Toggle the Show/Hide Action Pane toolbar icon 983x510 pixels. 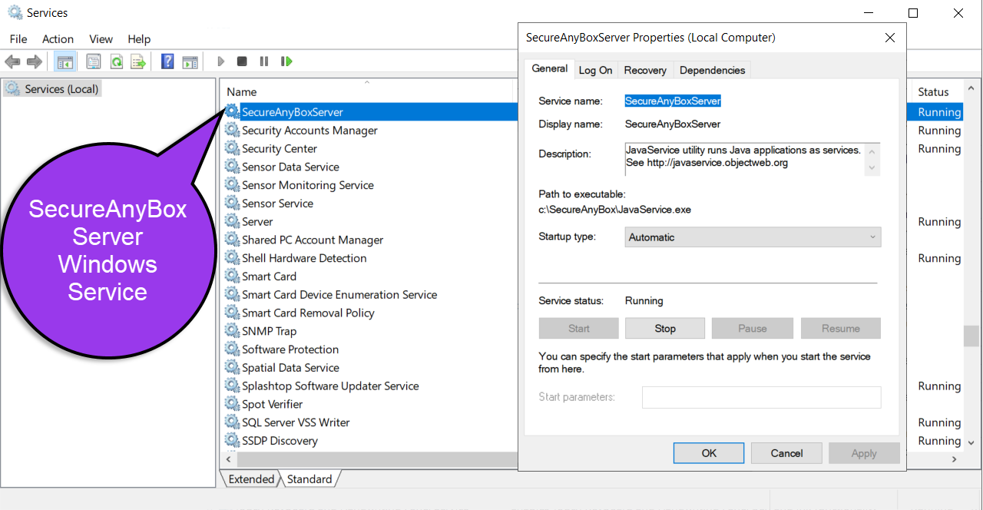190,61
